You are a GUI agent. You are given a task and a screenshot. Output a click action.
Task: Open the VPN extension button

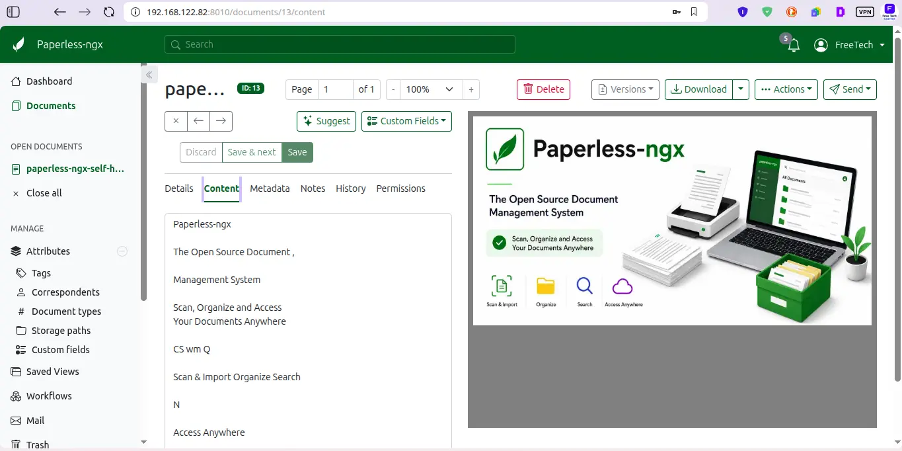(864, 12)
